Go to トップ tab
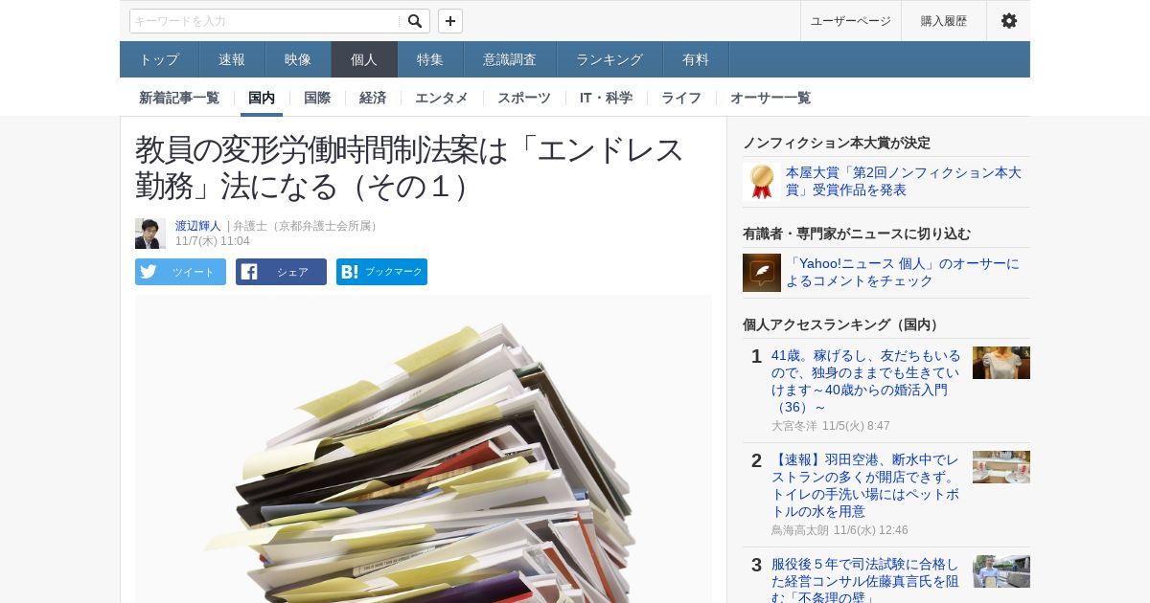This screenshot has height=603, width=1150. (x=159, y=59)
